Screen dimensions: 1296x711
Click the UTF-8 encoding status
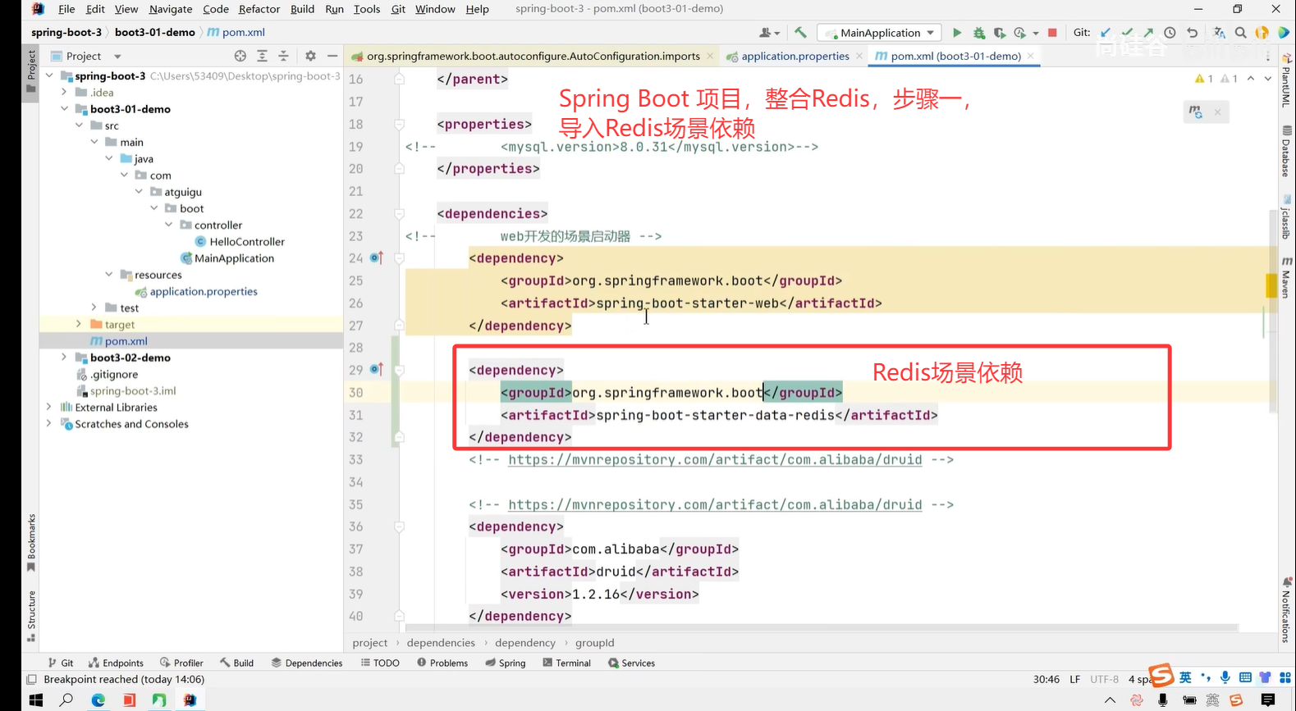tap(1104, 679)
